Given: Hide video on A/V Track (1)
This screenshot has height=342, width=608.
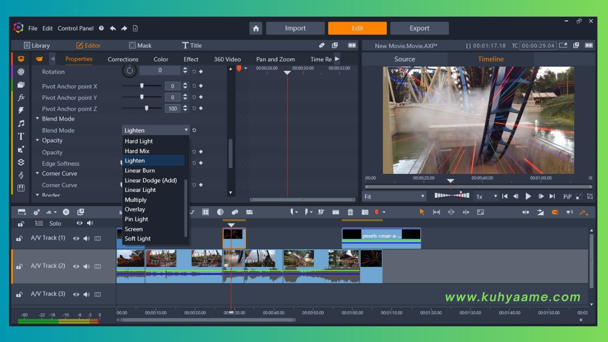Looking at the screenshot, I should click(x=76, y=238).
